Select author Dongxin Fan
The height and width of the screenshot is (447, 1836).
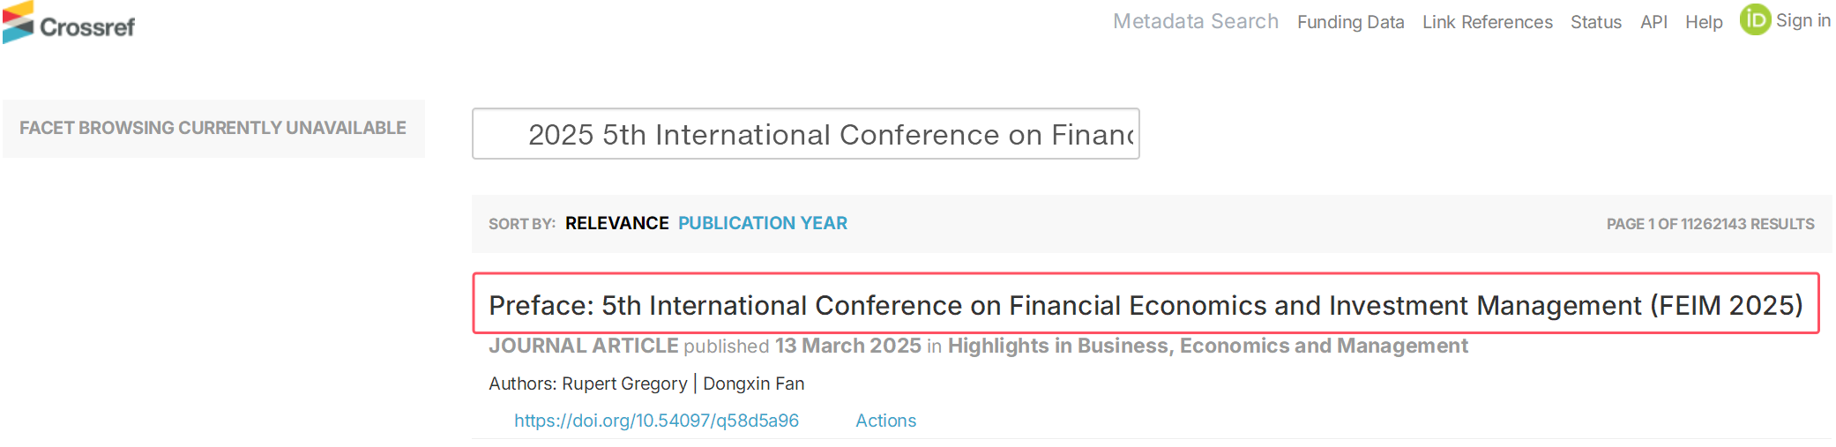[x=753, y=384]
